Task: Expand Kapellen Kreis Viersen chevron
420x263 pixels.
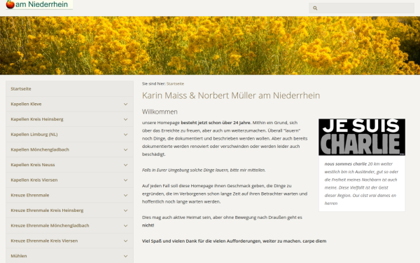Action: 125,180
